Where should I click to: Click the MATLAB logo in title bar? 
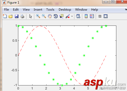pyautogui.click(x=4, y=3)
